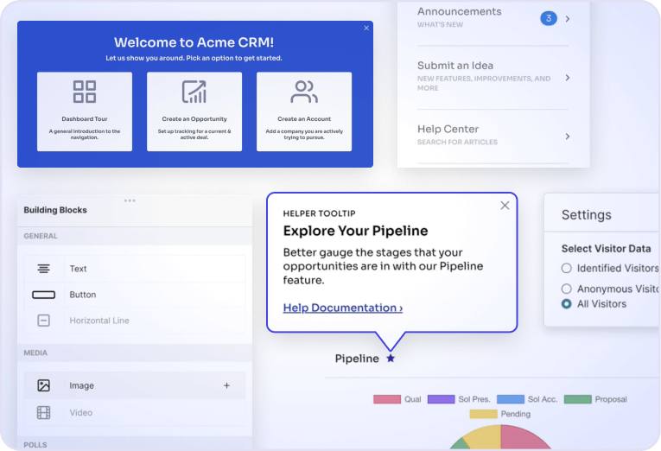Image resolution: width=661 pixels, height=451 pixels.
Task: Open the Help Documentation link
Action: (343, 308)
